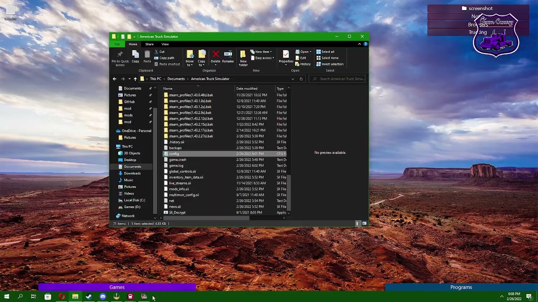Select steam_profiles(1.43.2.27s).bak folder

point(191,136)
